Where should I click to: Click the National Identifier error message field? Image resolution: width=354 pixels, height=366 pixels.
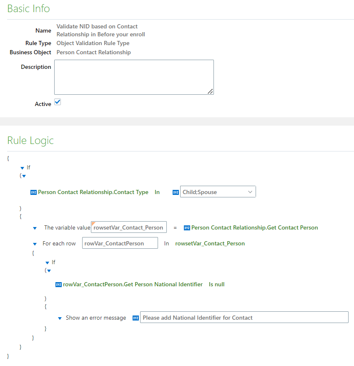[244, 317]
